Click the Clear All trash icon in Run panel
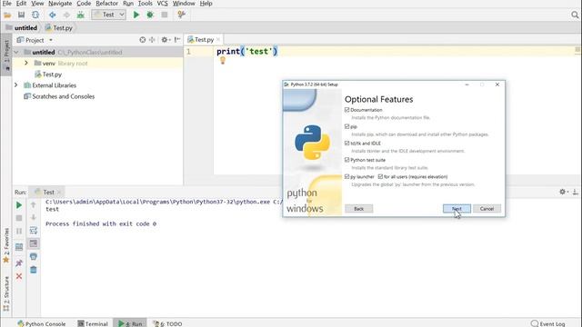The width and height of the screenshot is (582, 327). click(x=34, y=270)
